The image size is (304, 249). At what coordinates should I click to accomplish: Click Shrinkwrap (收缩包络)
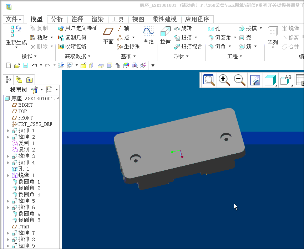[72, 46]
